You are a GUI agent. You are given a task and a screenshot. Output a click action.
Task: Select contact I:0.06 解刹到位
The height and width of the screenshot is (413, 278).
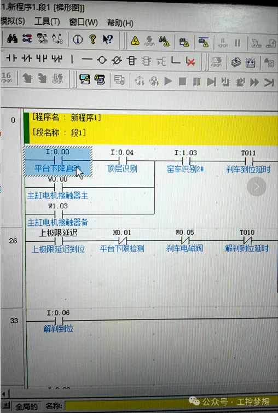(x=59, y=321)
